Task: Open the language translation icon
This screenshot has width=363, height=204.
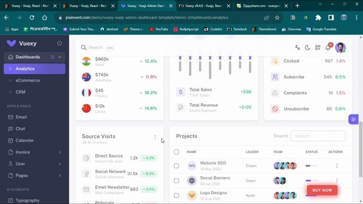Action: pyautogui.click(x=297, y=48)
